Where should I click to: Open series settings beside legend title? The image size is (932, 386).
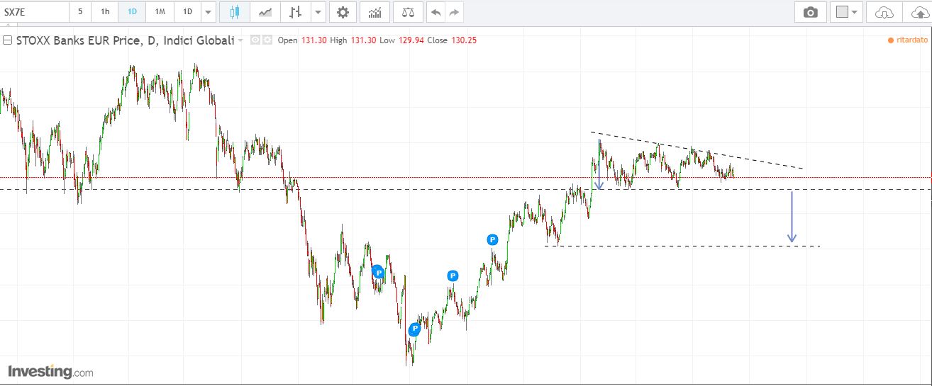click(x=267, y=40)
